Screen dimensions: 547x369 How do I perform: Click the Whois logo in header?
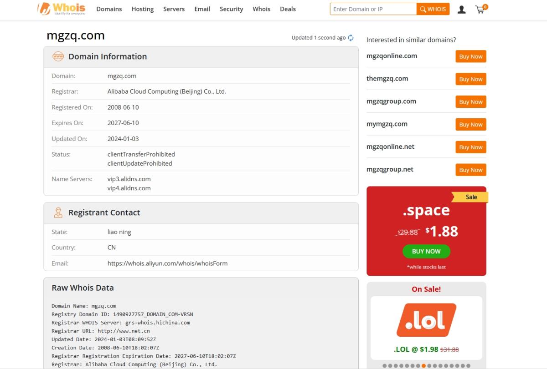coord(61,9)
